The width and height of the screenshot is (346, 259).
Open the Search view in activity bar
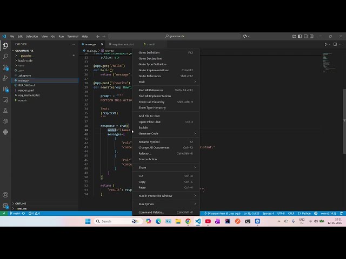(x=5, y=56)
